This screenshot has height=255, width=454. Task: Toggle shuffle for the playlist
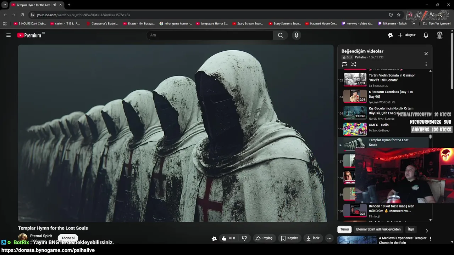[354, 64]
